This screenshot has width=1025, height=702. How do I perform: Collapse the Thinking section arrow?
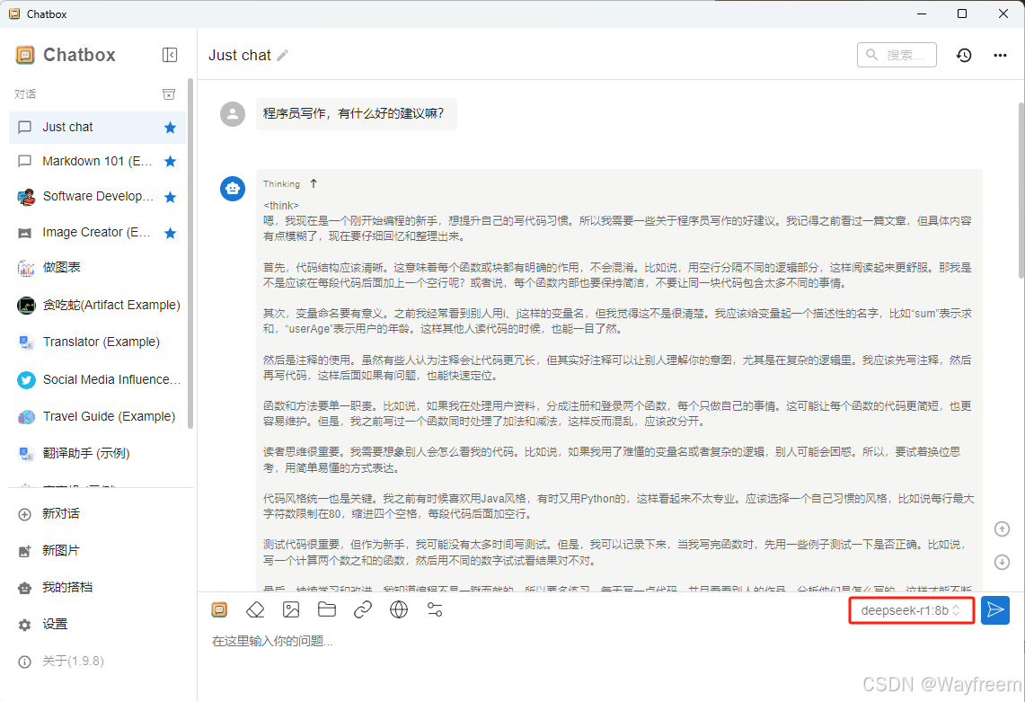pos(314,184)
